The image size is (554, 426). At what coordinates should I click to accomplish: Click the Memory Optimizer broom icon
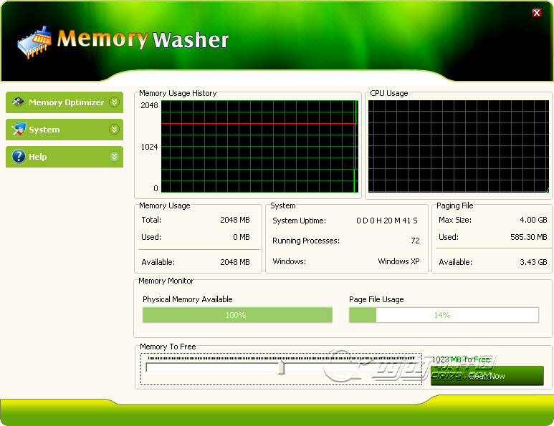click(19, 102)
